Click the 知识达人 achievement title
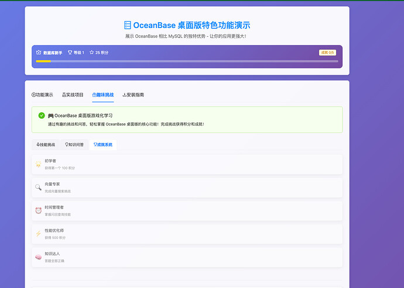 [52, 254]
